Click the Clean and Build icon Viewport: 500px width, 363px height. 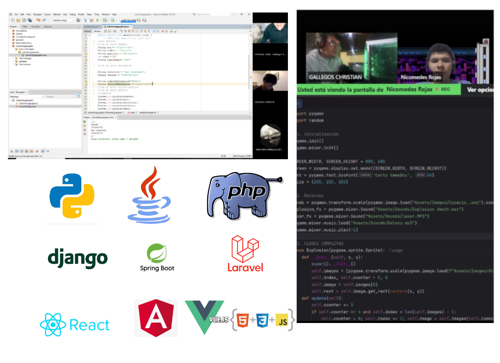coord(91,20)
